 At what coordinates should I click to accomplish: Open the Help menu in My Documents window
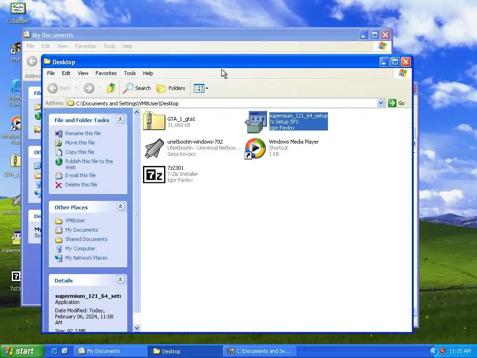coord(128,46)
